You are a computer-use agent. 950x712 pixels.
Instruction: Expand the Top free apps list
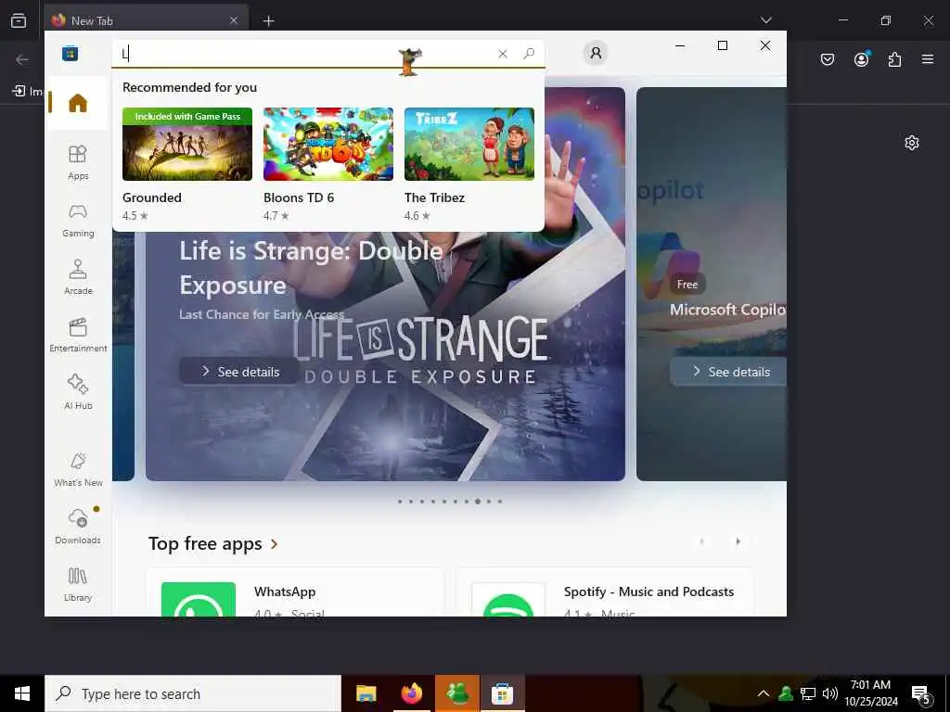tap(213, 543)
